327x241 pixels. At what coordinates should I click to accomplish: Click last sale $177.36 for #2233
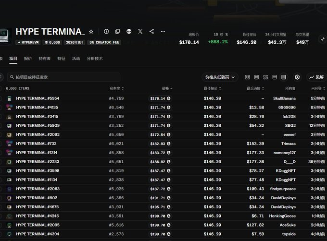click(x=255, y=162)
